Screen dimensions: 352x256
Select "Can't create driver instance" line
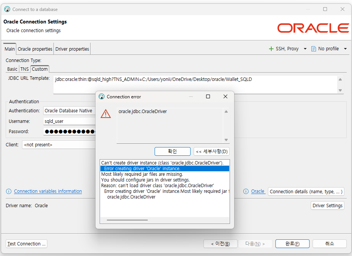click(x=162, y=163)
